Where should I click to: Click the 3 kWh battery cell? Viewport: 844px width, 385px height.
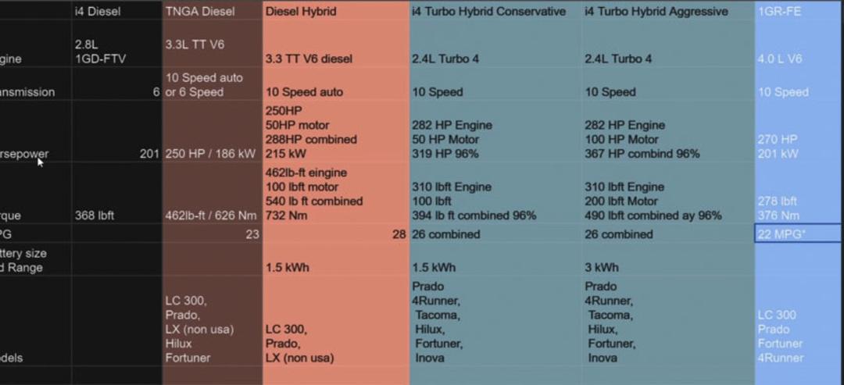click(668, 259)
